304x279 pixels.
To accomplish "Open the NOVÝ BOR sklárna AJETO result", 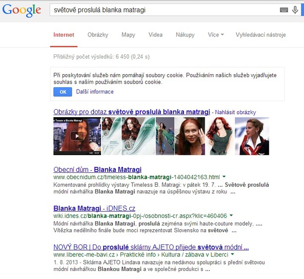I will coord(151,247).
